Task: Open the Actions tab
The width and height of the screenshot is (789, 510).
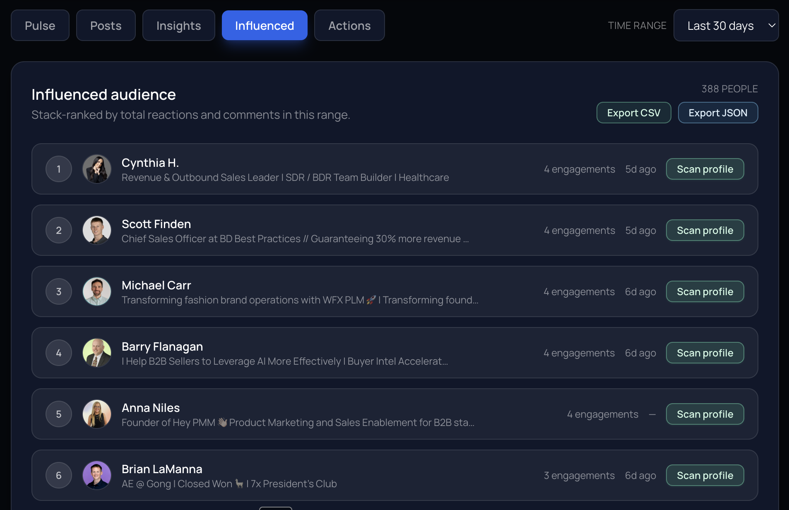Action: pos(349,25)
